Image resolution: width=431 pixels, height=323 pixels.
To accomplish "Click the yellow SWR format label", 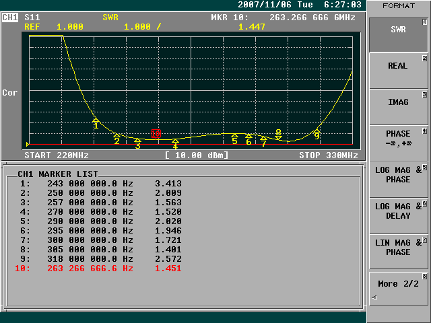I will (110, 17).
